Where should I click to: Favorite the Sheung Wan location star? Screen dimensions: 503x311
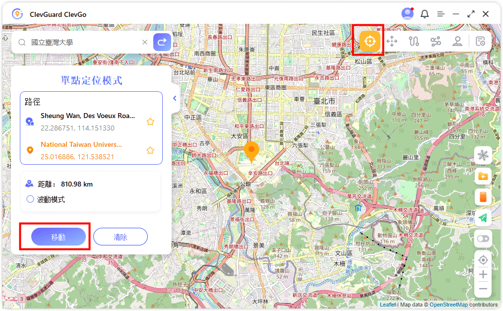150,122
